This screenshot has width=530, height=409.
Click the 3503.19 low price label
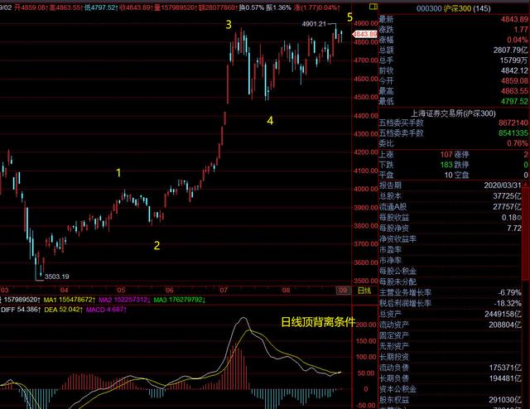tap(57, 277)
